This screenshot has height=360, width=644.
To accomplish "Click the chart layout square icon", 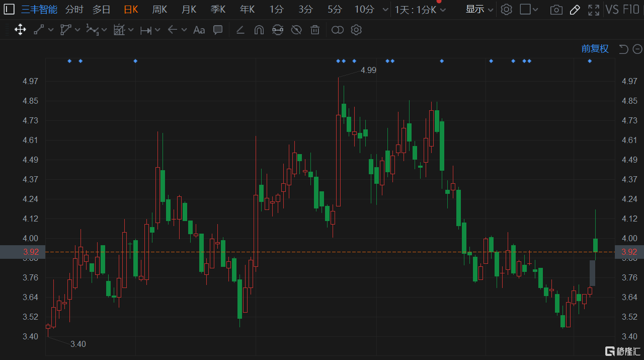I will [525, 9].
